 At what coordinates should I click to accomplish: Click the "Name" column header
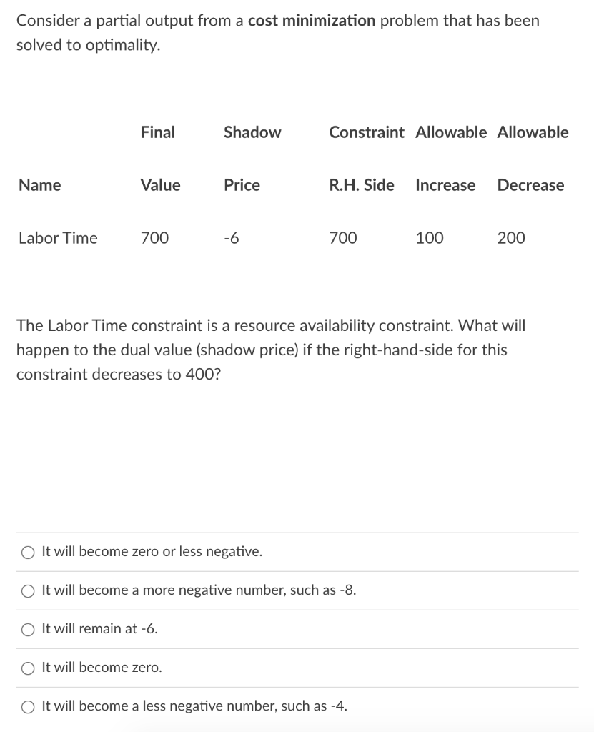(39, 185)
